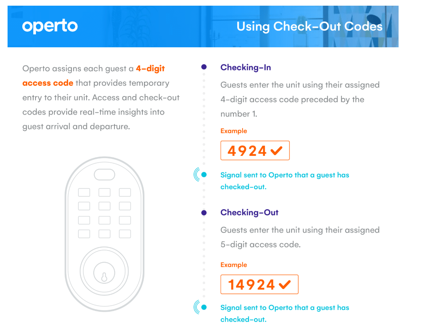Click the orange checkmark next to 14924
This screenshot has height=325, width=439.
point(285,285)
